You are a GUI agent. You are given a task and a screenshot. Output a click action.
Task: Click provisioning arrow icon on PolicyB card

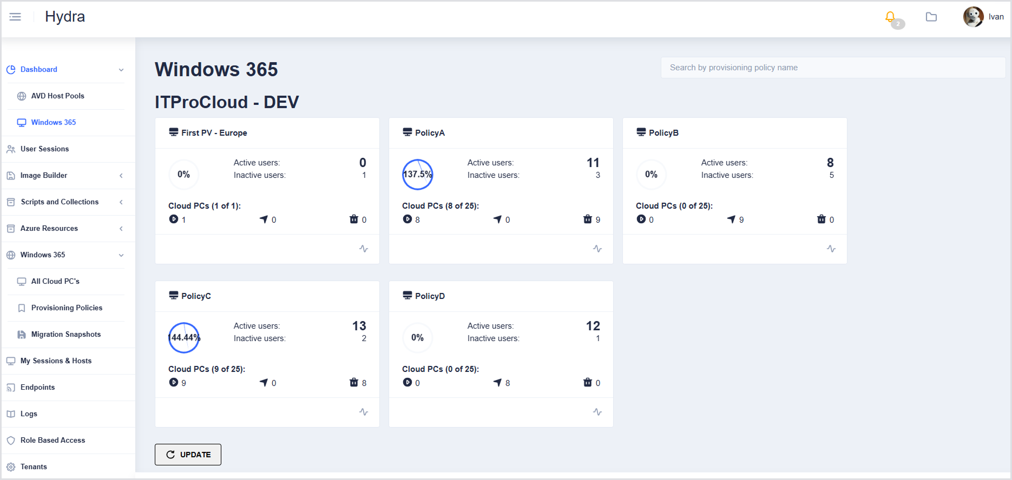[731, 219]
